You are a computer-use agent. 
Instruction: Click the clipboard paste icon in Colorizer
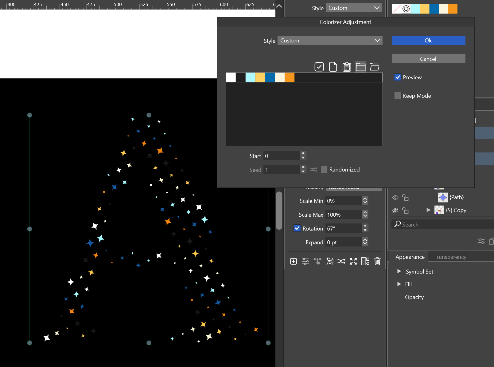pos(347,67)
